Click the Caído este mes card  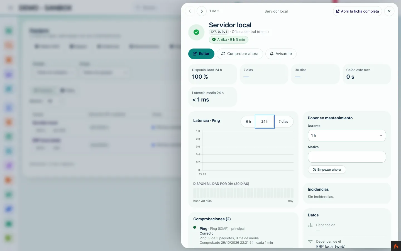366,74
